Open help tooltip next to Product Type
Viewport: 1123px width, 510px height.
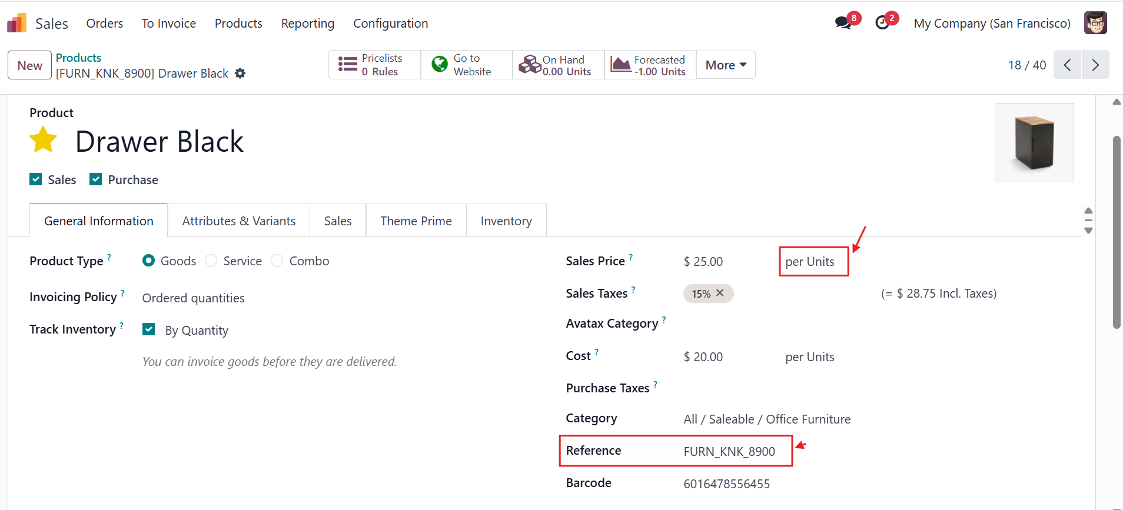(x=109, y=257)
